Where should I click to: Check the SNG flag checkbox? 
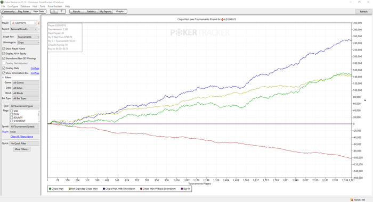11,111
